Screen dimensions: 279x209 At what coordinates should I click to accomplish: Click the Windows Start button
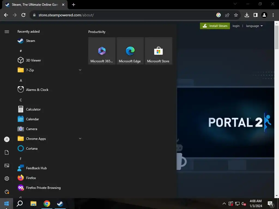(x=7, y=204)
